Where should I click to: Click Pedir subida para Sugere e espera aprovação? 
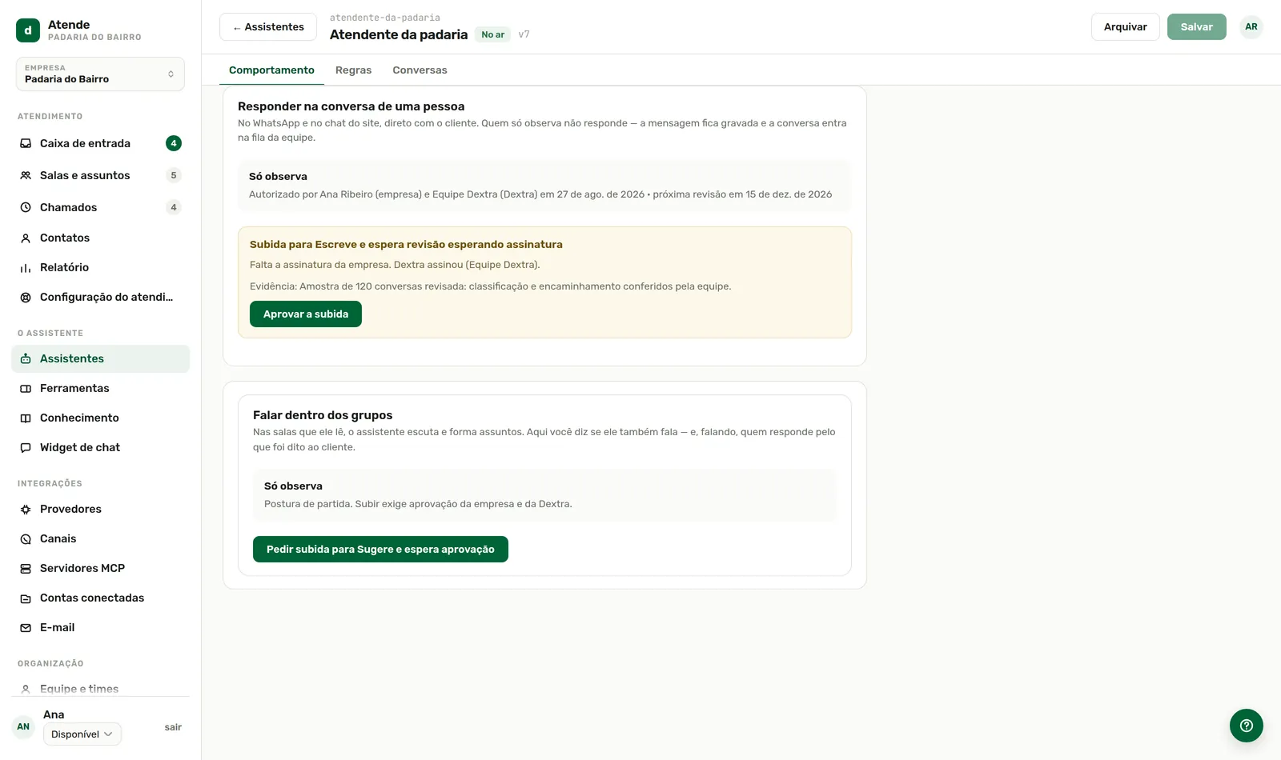(380, 549)
